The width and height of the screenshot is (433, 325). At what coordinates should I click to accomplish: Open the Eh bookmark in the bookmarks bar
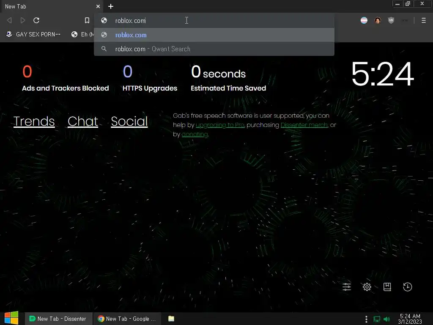click(82, 34)
